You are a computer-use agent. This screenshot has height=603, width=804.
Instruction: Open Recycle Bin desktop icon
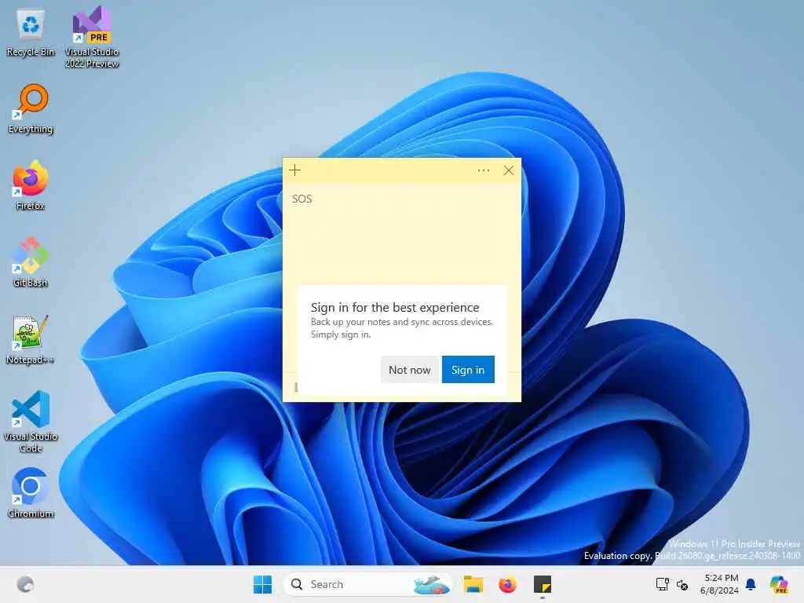[x=31, y=33]
